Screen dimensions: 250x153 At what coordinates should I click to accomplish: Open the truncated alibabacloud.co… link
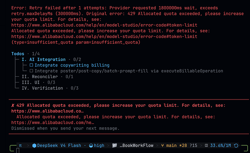47,111
